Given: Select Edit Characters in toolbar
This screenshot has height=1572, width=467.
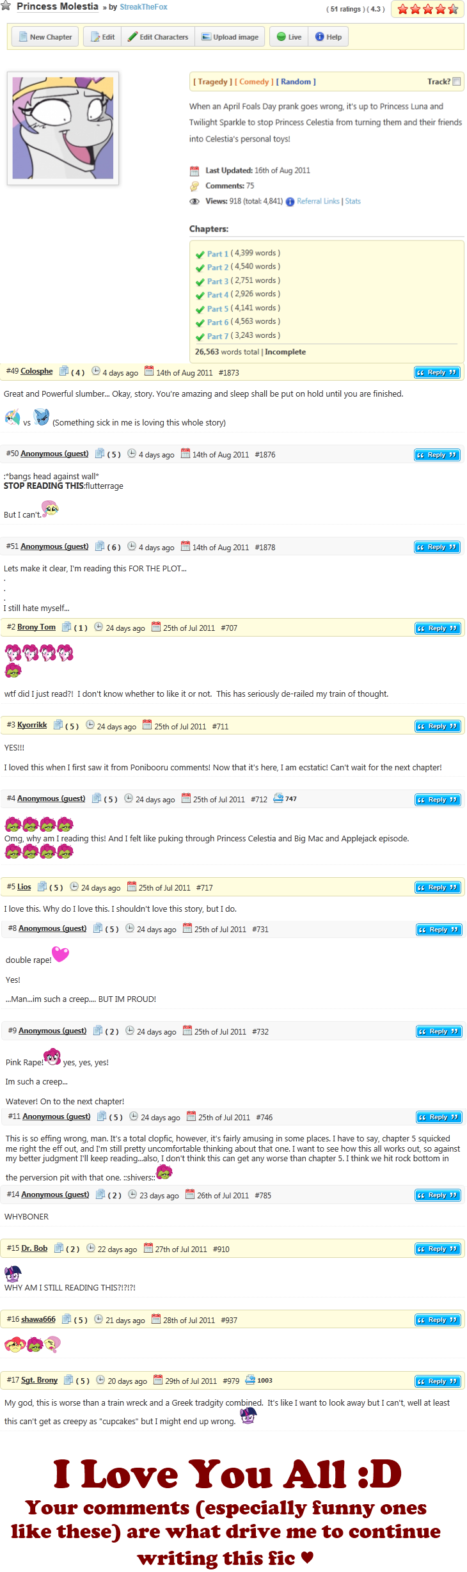Looking at the screenshot, I should pos(158,37).
